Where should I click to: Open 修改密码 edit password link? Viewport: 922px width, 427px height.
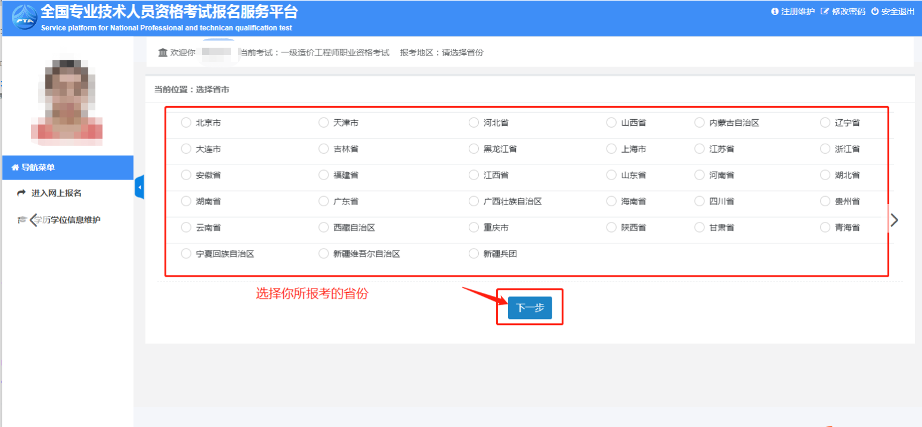click(843, 11)
